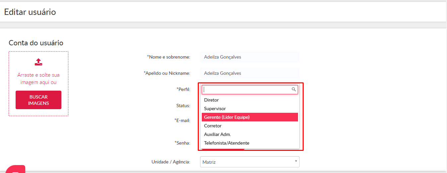This screenshot has width=447, height=173.
Task: Click the Unidade / Agência: label
Action: (x=171, y=162)
